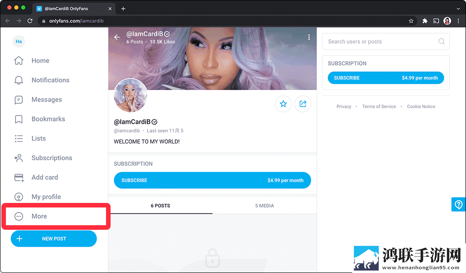Open the profile three-dot options menu
This screenshot has width=466, height=273.
[x=309, y=37]
